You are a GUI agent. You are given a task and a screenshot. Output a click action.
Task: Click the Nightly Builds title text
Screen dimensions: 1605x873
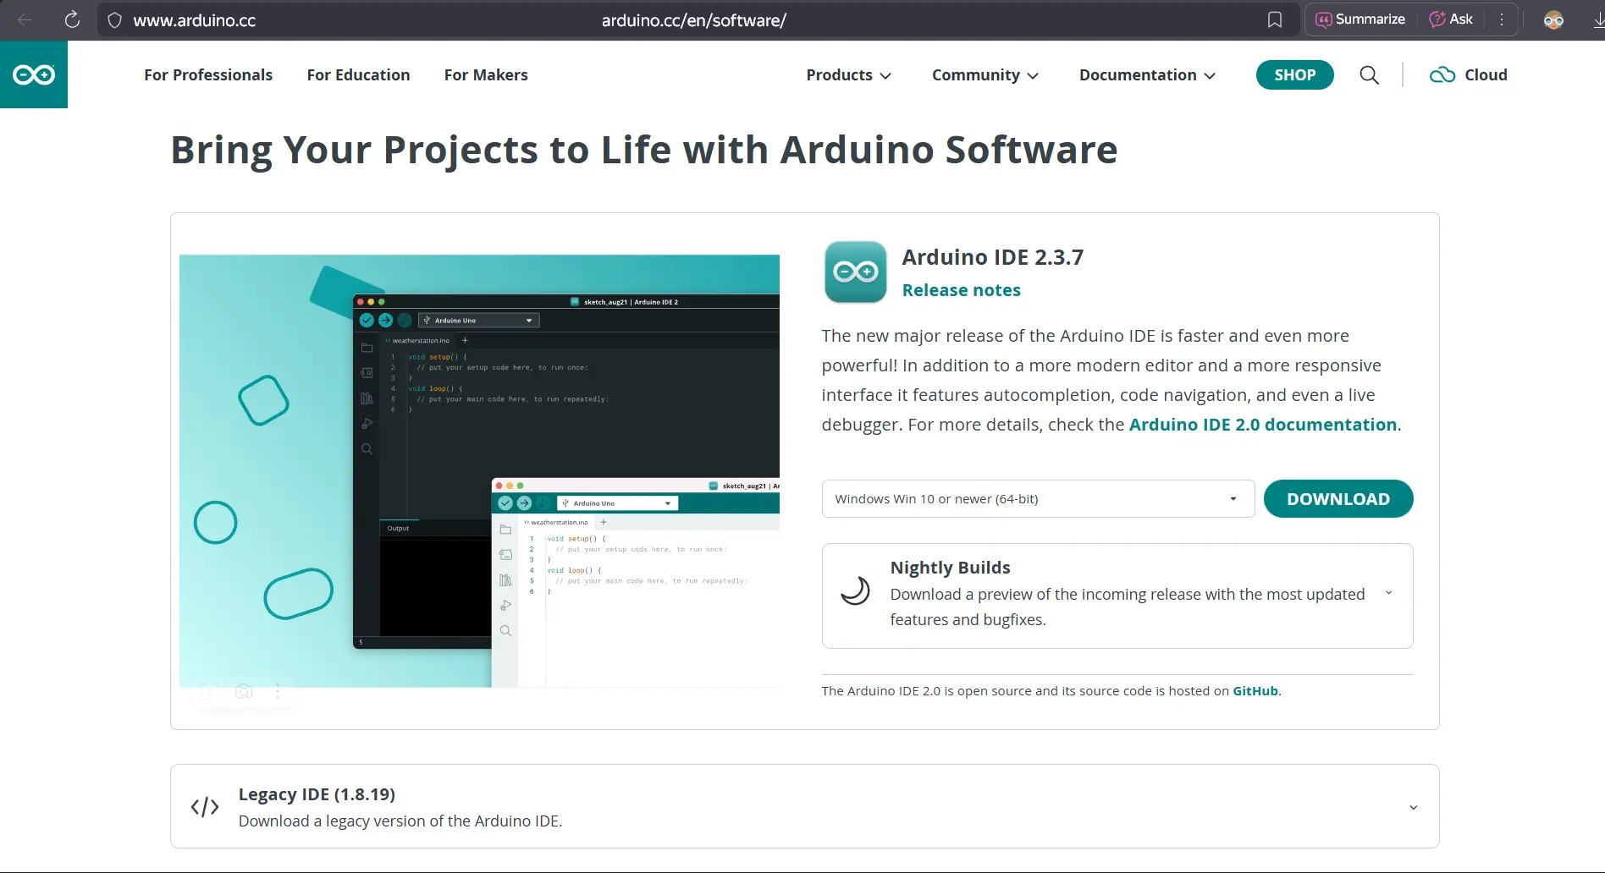click(950, 568)
